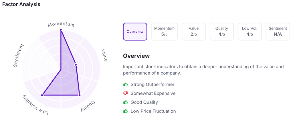The height and width of the screenshot is (123, 293).
Task: Switch to the Sentiment N/A tab
Action: [x=278, y=31]
